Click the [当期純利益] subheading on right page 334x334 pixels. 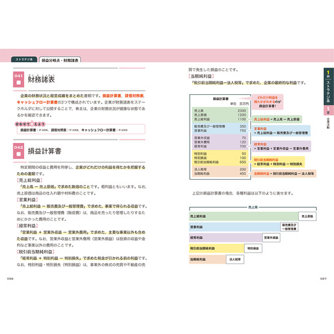coord(201,76)
